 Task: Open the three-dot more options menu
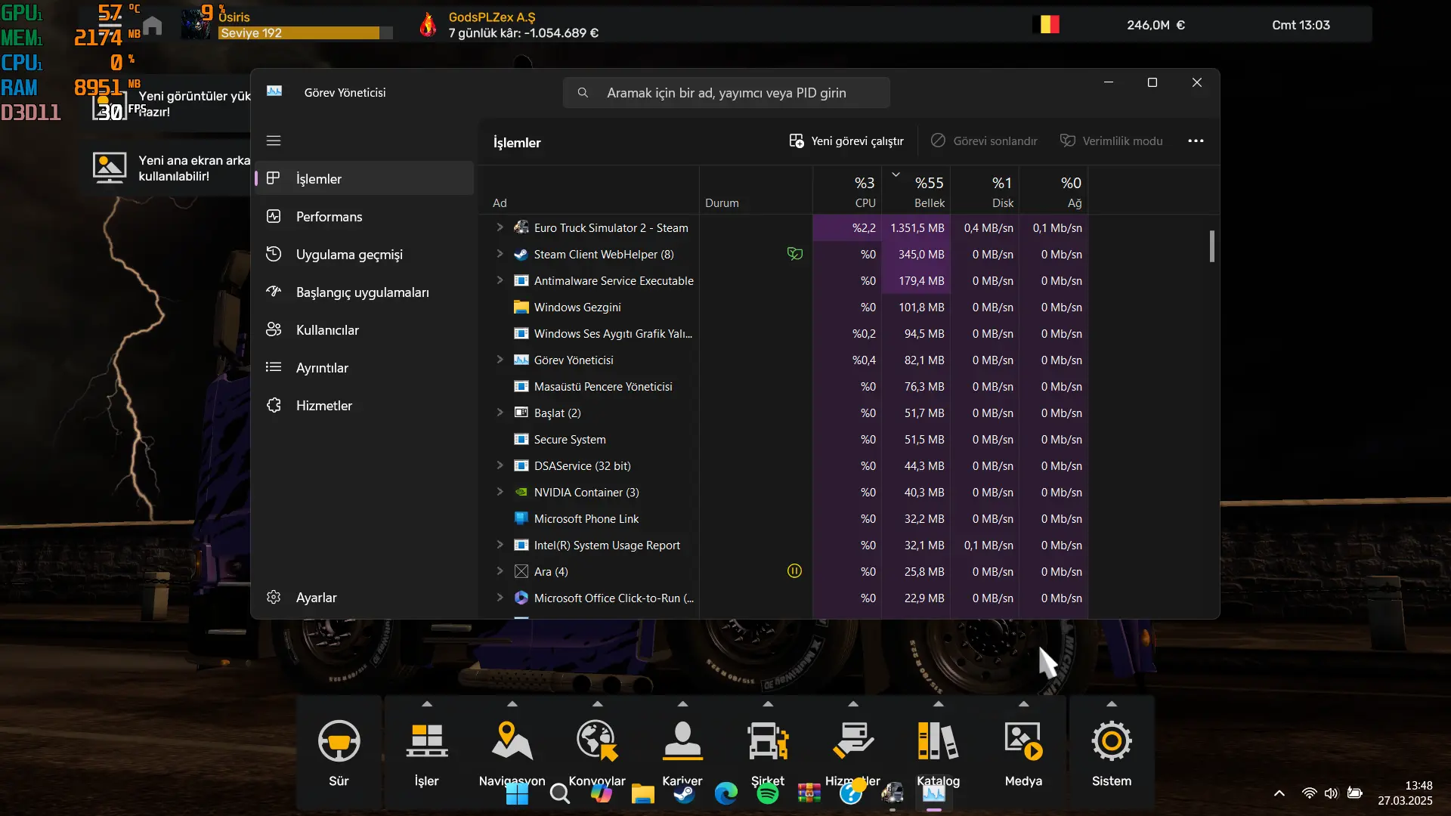pos(1196,141)
